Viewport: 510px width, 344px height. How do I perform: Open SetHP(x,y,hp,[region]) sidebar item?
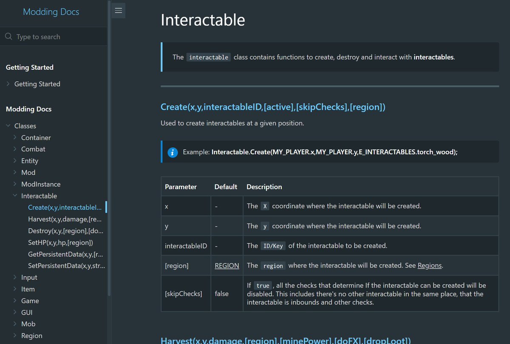[x=60, y=242]
